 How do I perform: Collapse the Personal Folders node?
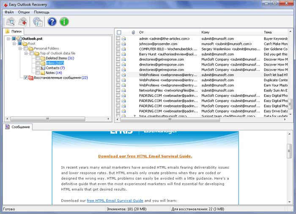click(x=20, y=49)
